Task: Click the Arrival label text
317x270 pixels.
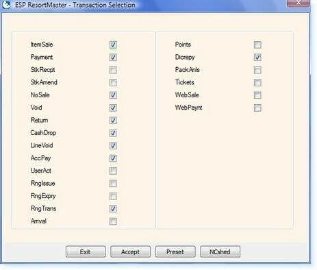Action: pos(38,221)
